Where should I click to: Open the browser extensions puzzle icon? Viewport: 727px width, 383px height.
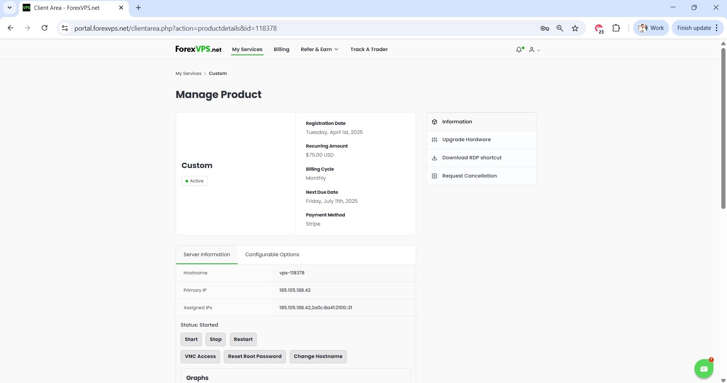[x=616, y=28]
